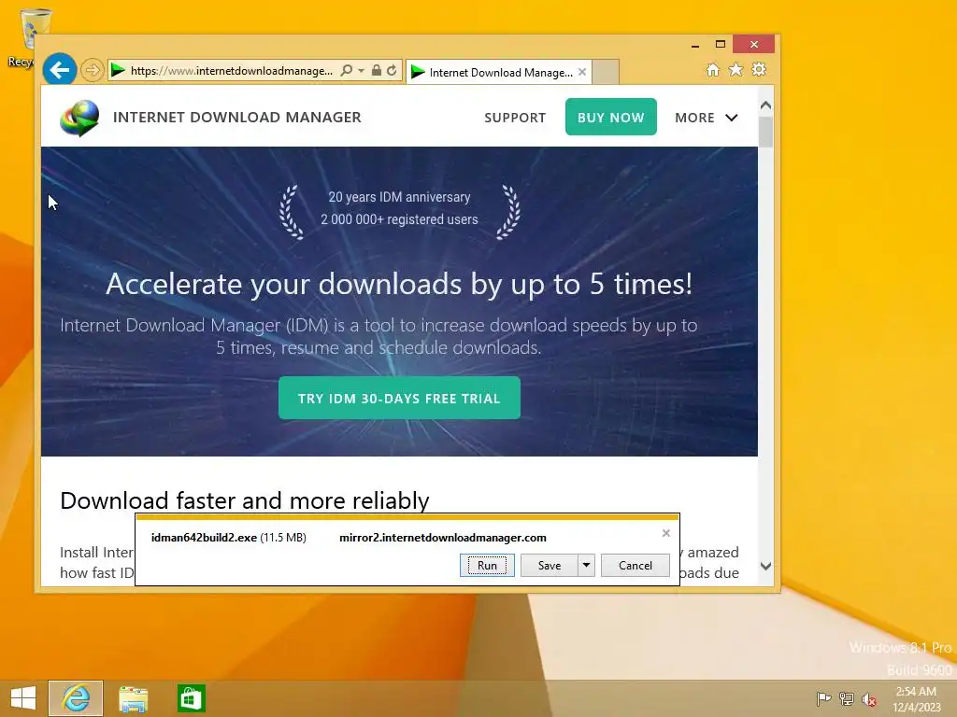Image resolution: width=957 pixels, height=717 pixels.
Task: Dismiss the download notification bar
Action: click(x=665, y=533)
